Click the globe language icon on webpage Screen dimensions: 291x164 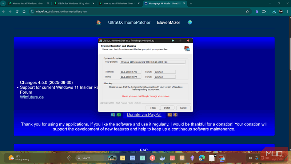pyautogui.click(x=190, y=23)
